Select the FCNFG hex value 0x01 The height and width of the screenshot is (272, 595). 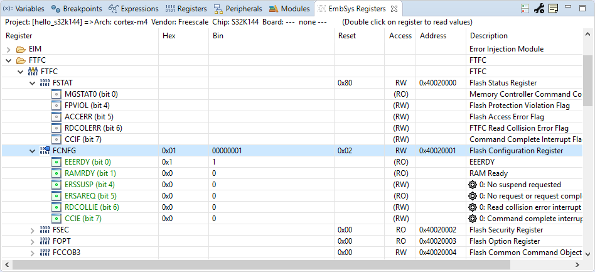(169, 151)
